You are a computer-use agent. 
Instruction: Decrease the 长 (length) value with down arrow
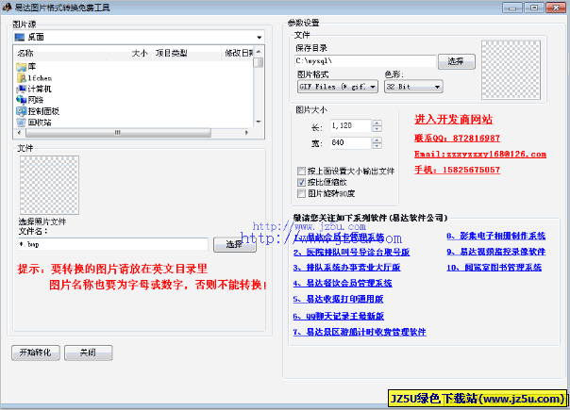377,128
